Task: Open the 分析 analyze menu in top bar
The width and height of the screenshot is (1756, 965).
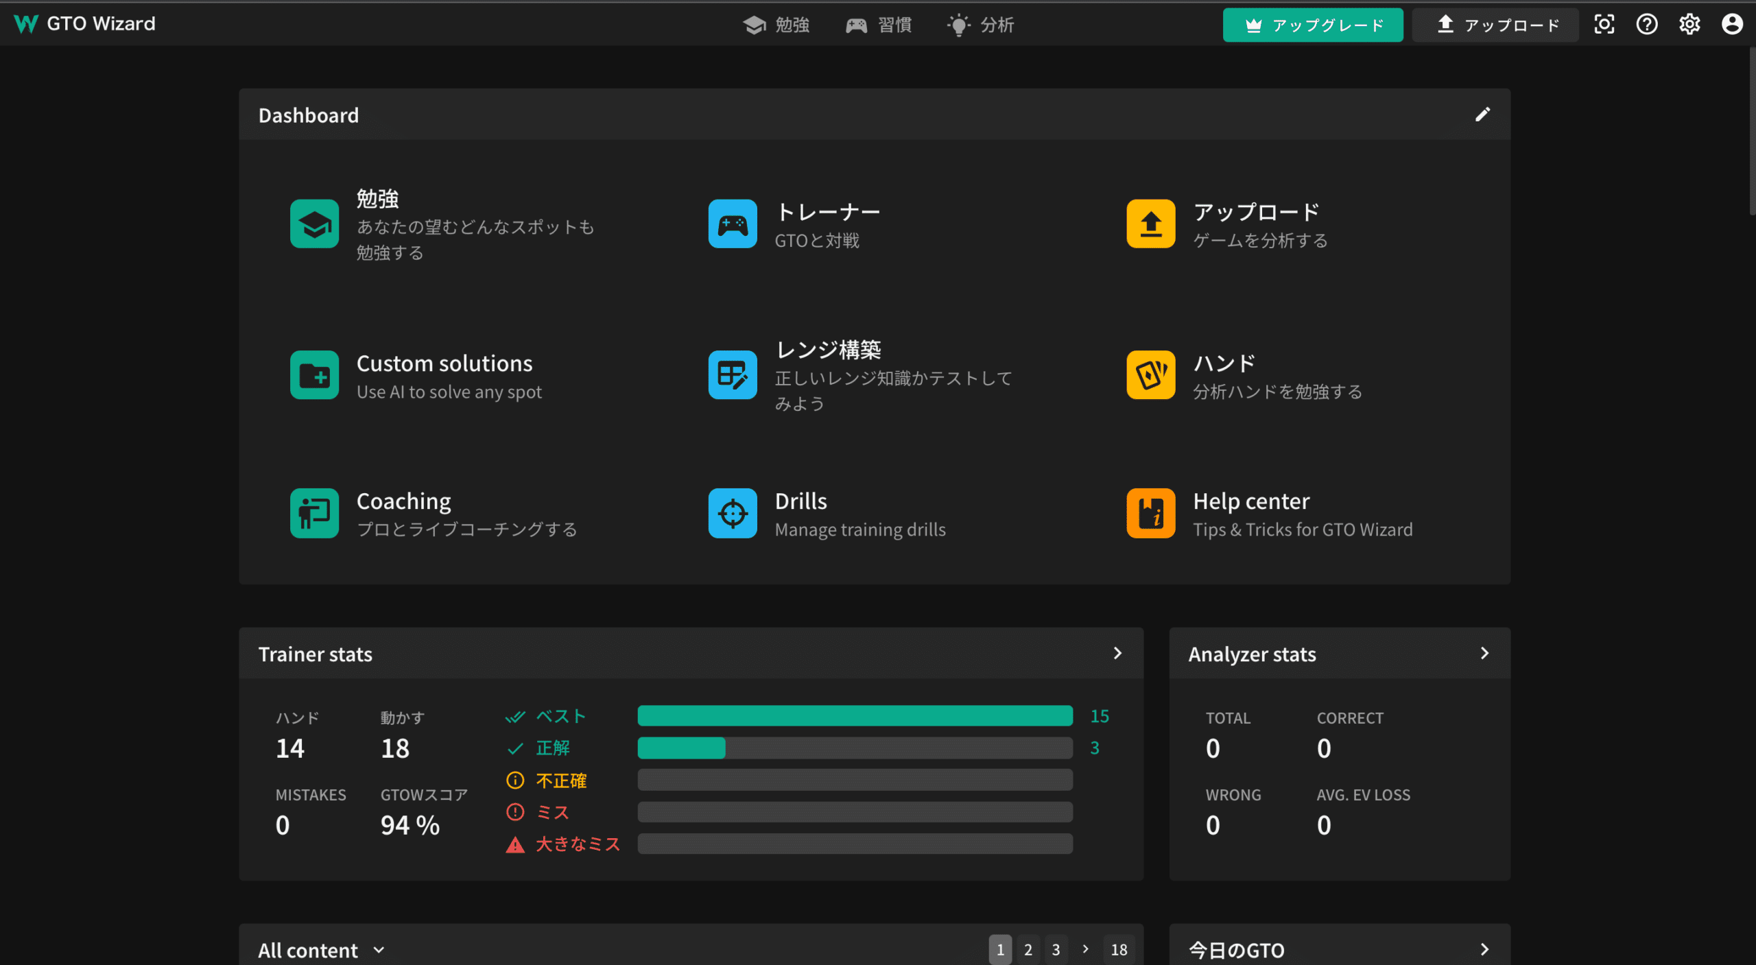Action: [x=980, y=25]
